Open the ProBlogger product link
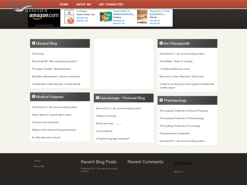Viewport: 247px width, 185px height. click(x=82, y=11)
